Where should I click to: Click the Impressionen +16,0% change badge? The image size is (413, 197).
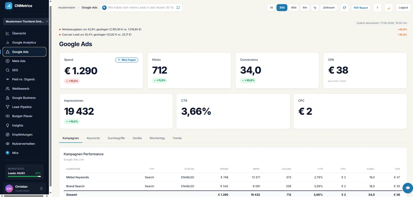pyautogui.click(x=72, y=121)
